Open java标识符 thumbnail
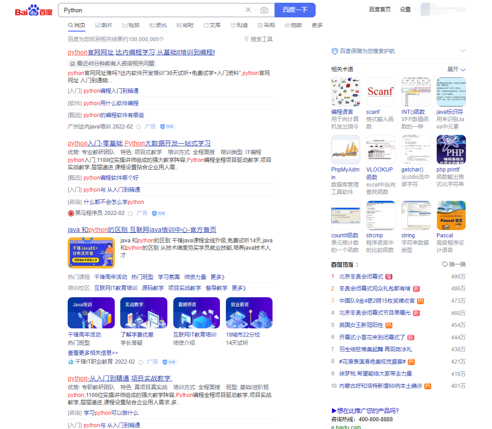492x429 pixels. [451, 92]
